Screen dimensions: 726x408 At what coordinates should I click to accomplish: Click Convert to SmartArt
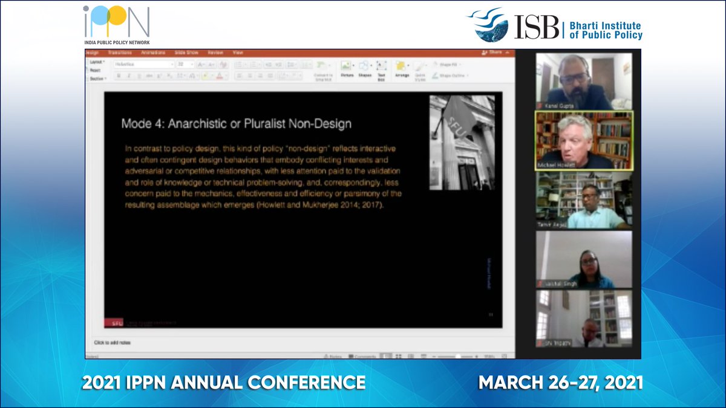(323, 71)
